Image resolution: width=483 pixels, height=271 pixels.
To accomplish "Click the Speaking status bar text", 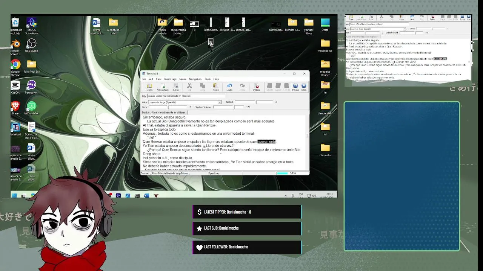I will point(214,174).
